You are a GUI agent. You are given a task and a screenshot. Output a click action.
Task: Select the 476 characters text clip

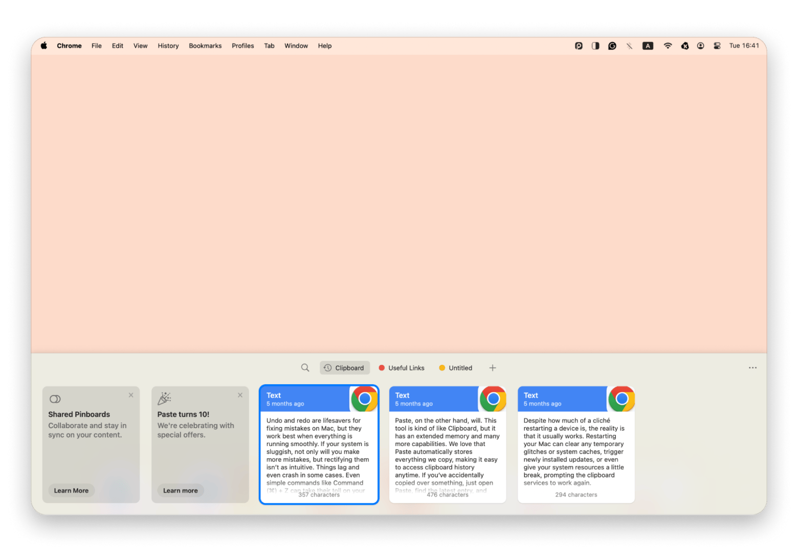[447, 450]
